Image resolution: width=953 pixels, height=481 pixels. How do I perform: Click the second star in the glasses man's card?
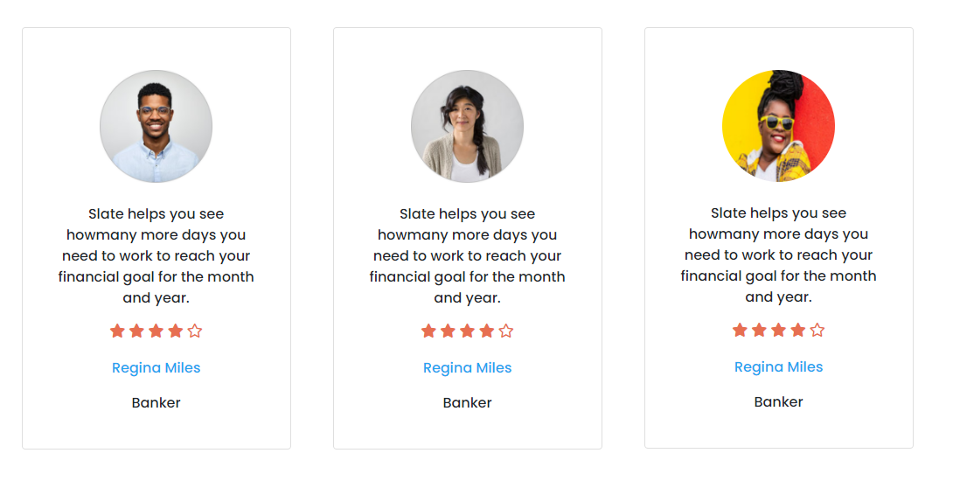(x=136, y=331)
